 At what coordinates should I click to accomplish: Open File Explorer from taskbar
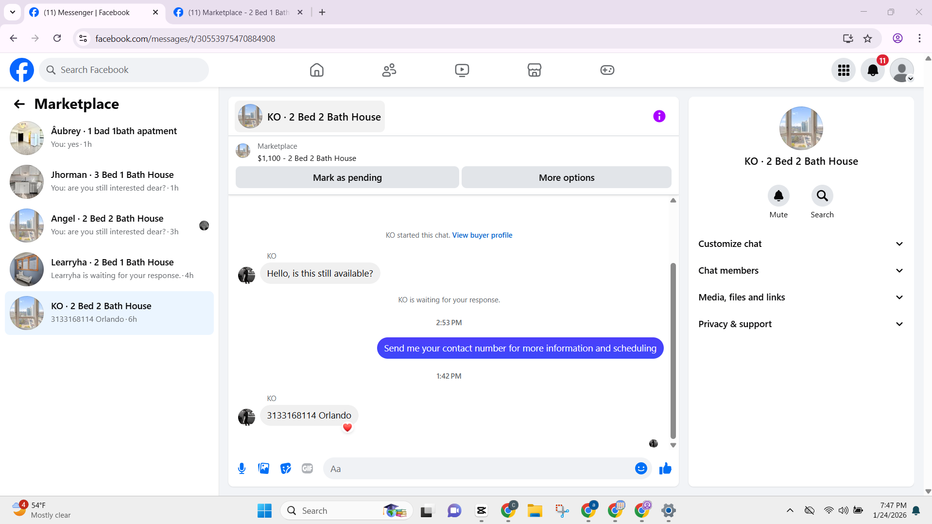[x=535, y=510]
